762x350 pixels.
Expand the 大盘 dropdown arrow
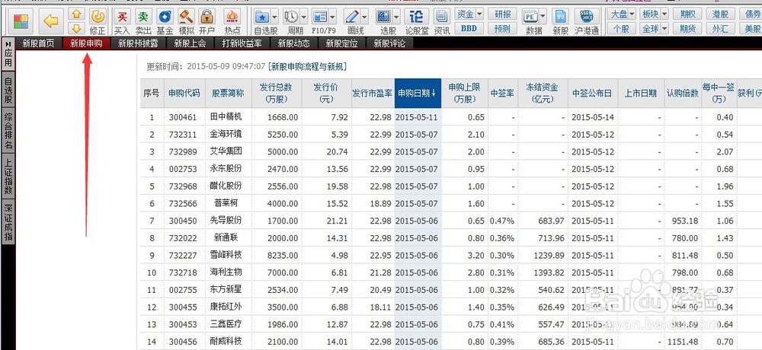(631, 14)
